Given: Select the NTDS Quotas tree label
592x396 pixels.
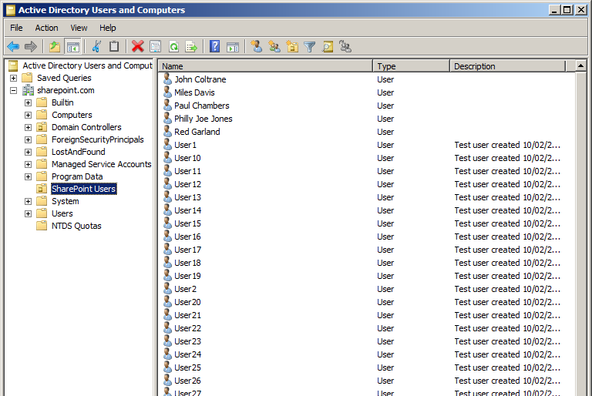Looking at the screenshot, I should pyautogui.click(x=76, y=226).
